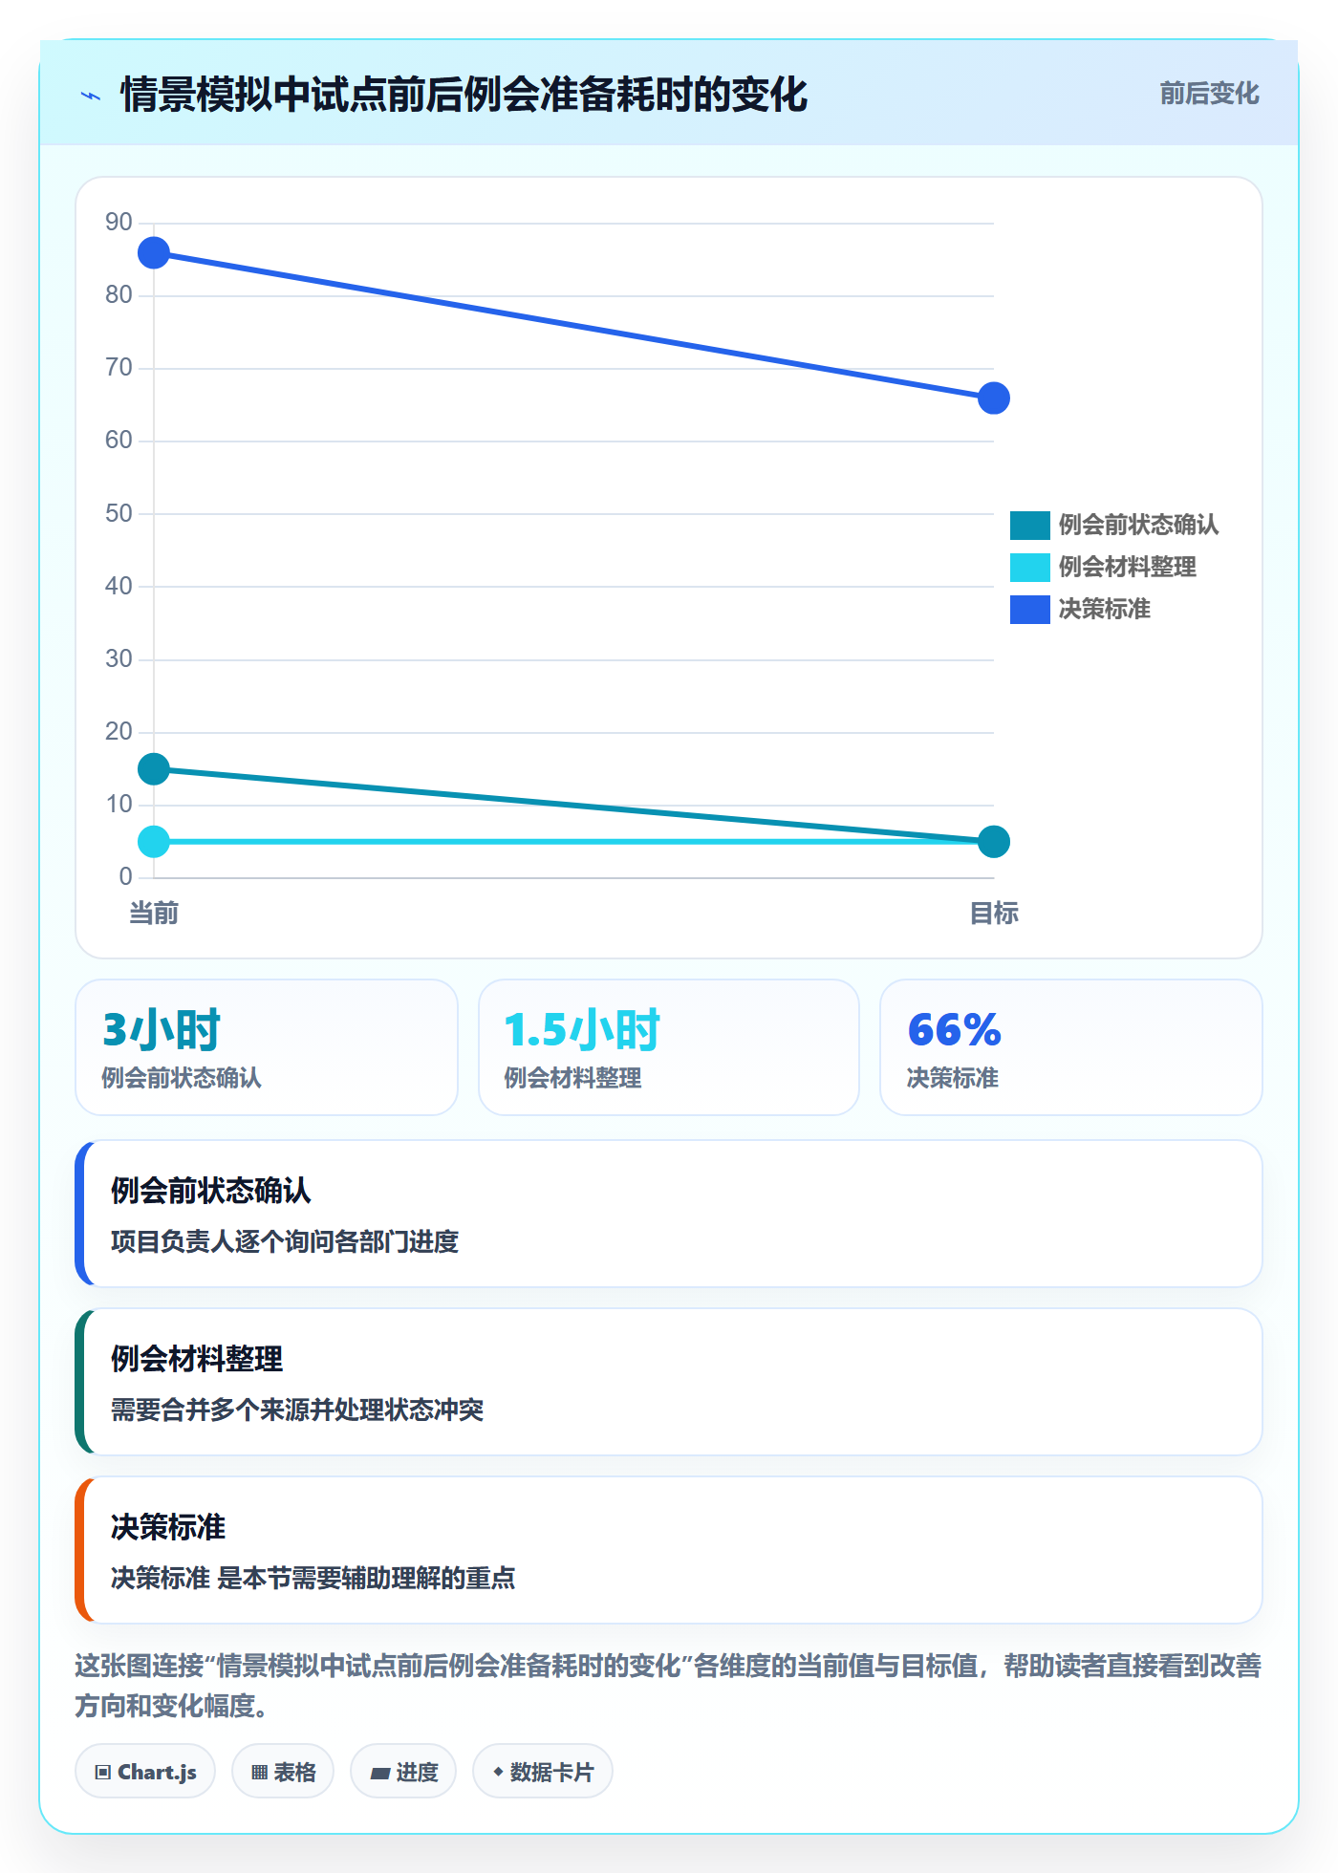Toggle the 例会材料整理 legend swatch

1029,567
